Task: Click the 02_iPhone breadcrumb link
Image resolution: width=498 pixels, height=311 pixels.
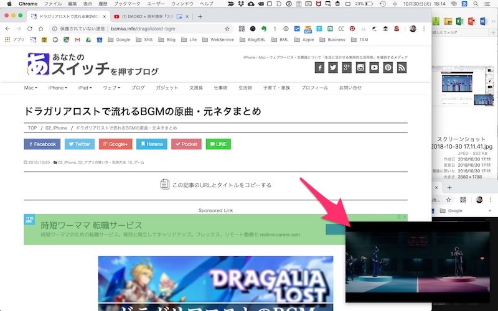Action: 56,128
